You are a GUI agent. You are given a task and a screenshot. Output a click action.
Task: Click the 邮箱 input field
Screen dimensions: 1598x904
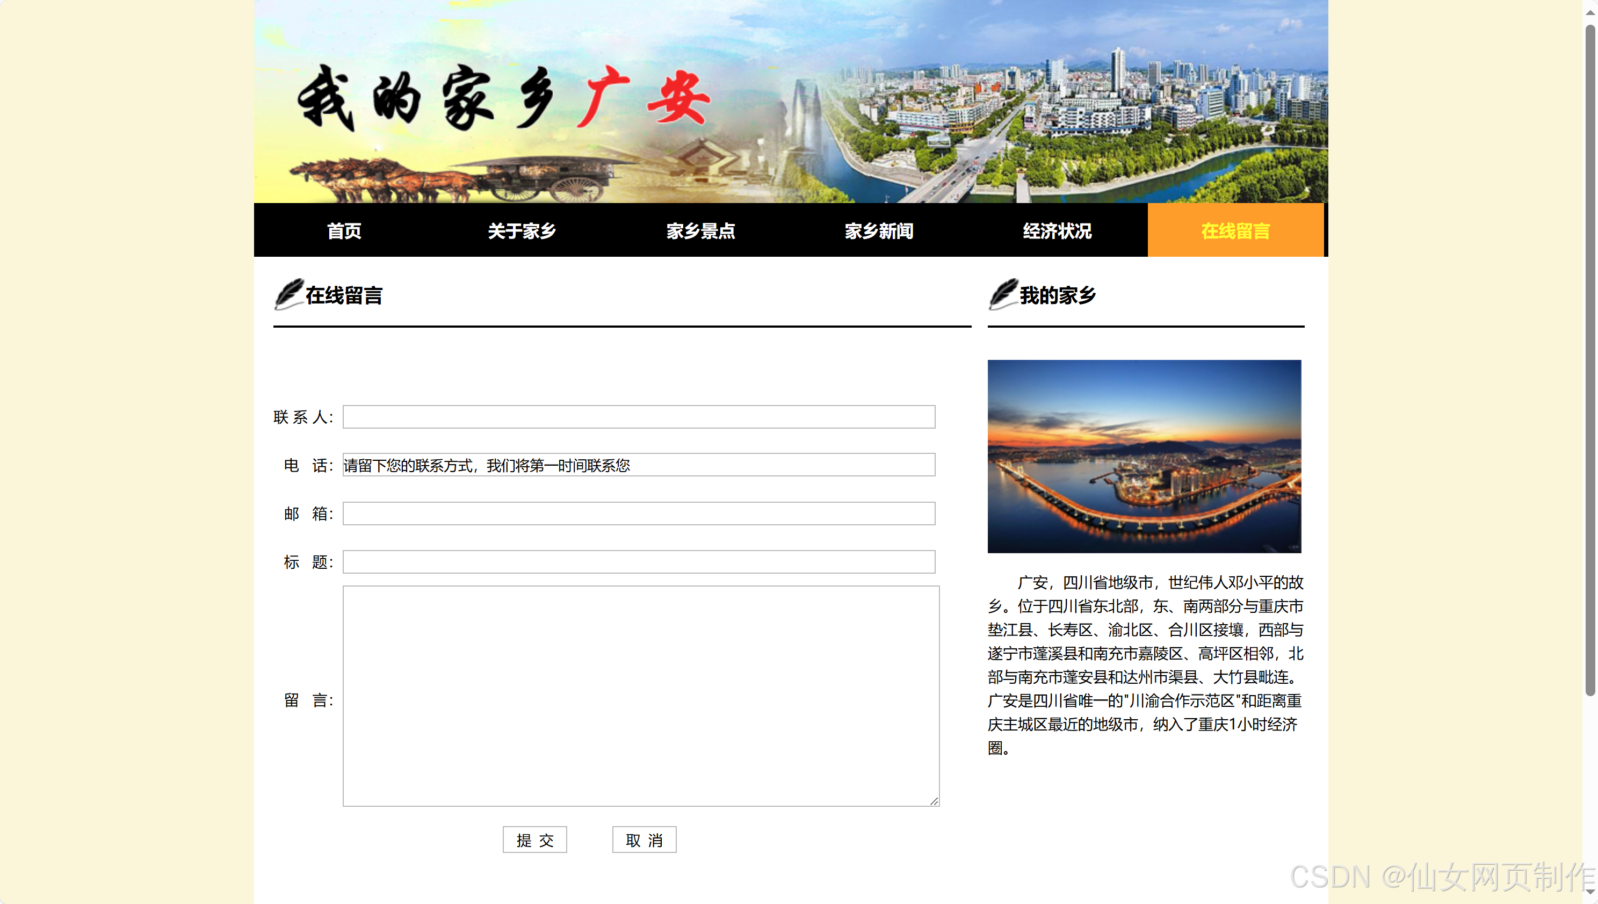[x=638, y=514]
